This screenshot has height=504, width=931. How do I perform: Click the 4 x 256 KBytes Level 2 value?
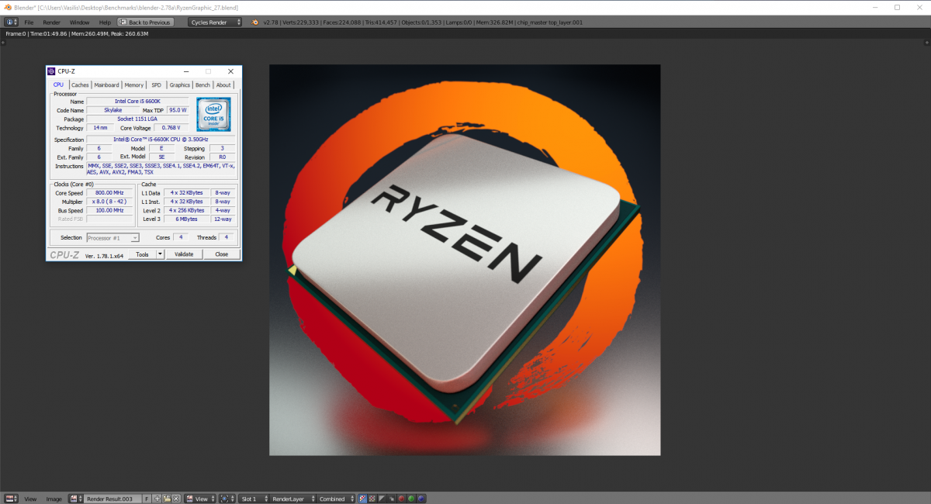point(187,210)
